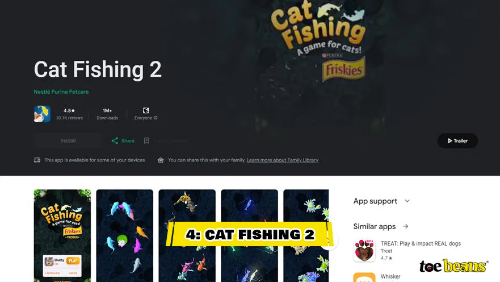Click the devices availability icon
The image size is (500, 282).
(x=37, y=160)
